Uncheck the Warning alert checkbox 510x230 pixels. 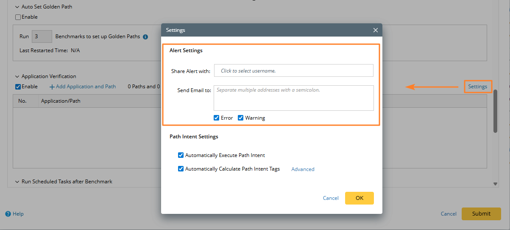[x=241, y=118]
